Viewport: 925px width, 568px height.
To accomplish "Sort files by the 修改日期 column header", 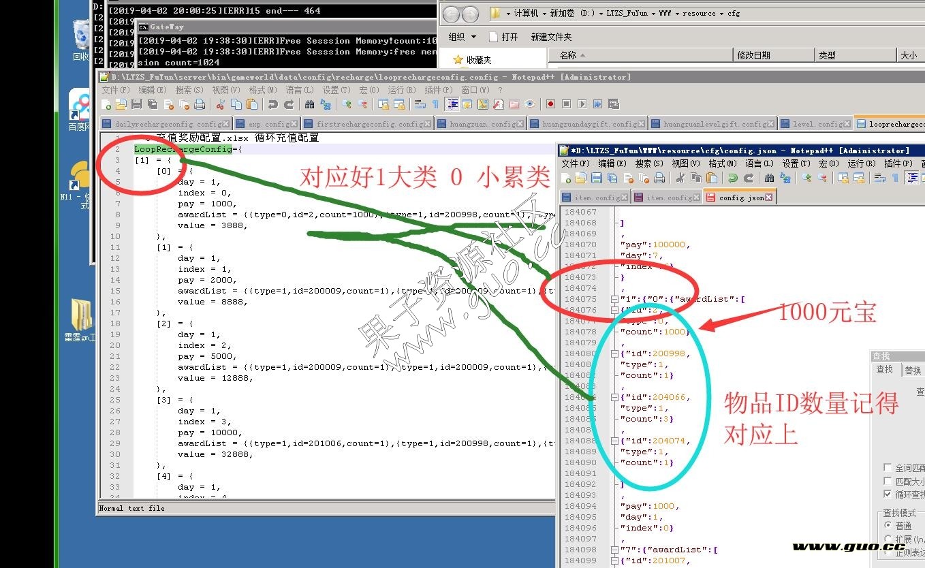I will (x=753, y=55).
